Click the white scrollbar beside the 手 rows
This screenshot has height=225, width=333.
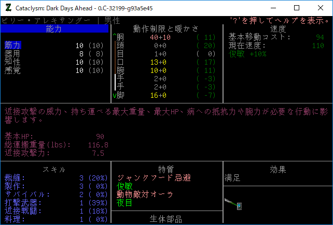tap(115, 82)
